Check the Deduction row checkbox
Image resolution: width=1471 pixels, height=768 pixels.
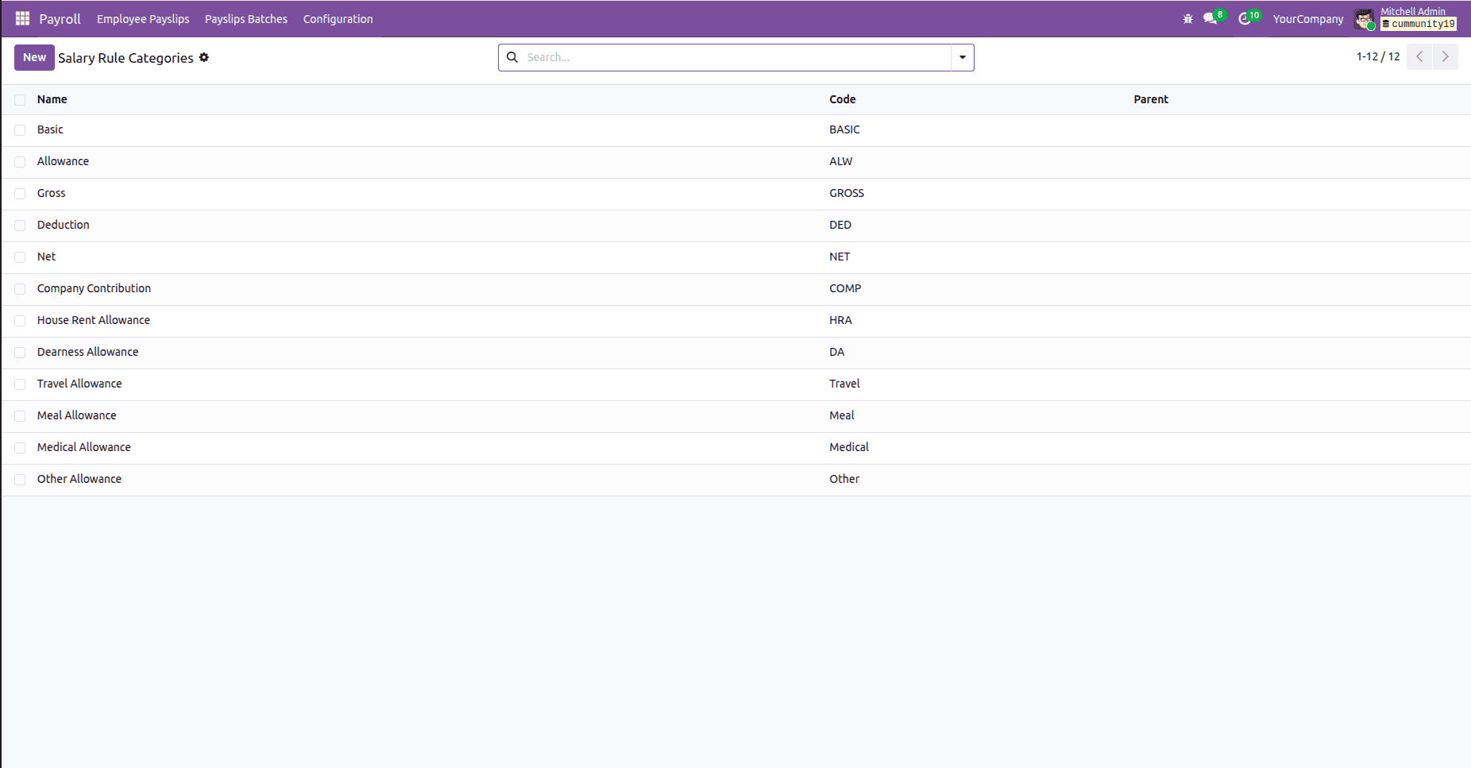point(20,226)
